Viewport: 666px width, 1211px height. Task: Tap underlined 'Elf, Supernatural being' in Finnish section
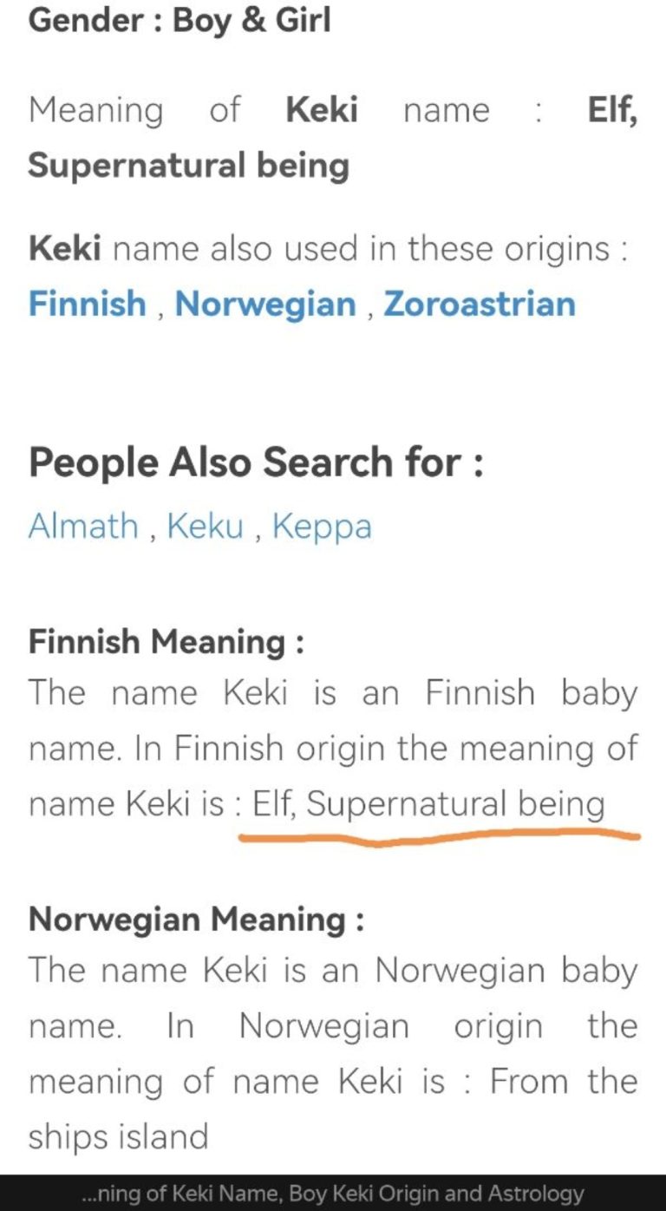428,804
